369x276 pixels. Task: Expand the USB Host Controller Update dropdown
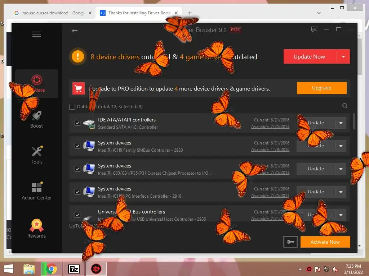pyautogui.click(x=341, y=215)
